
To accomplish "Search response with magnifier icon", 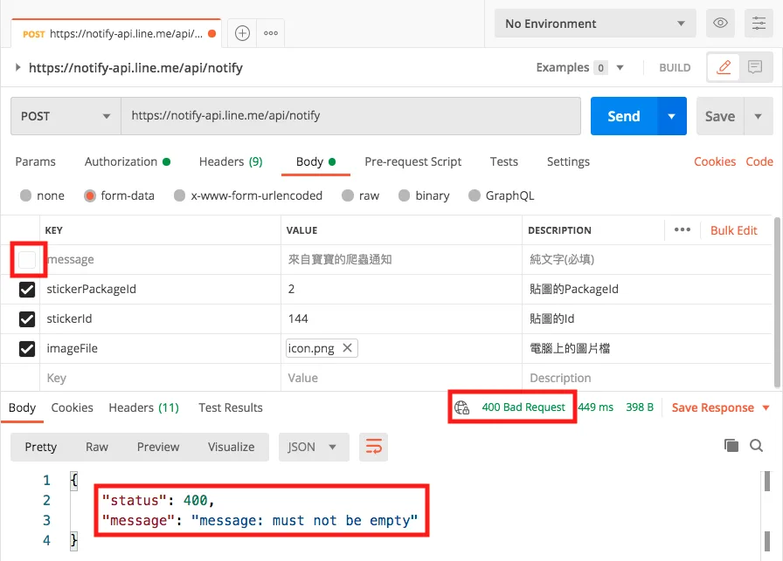I will tap(756, 445).
